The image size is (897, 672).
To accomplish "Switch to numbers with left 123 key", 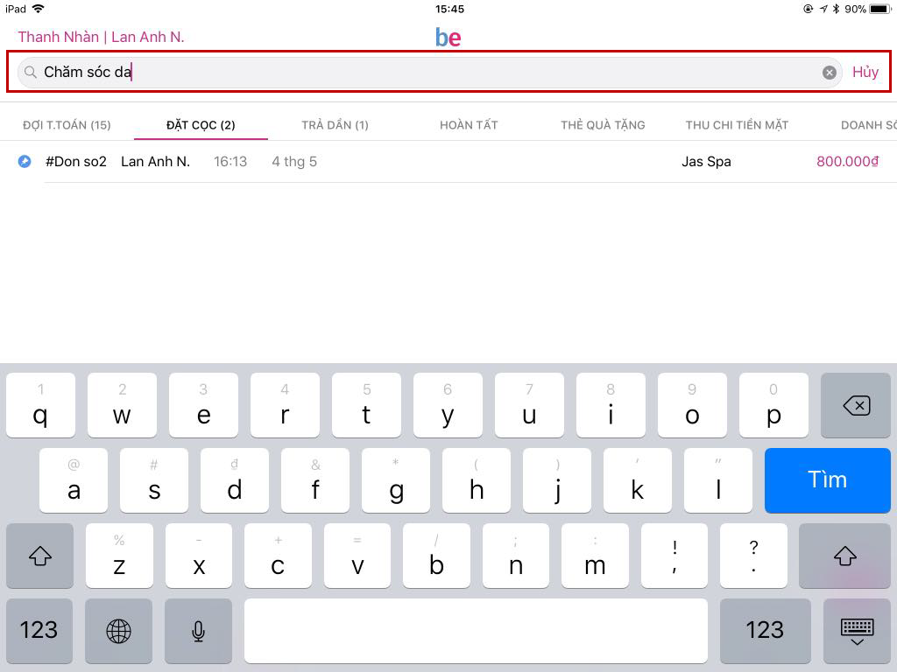I will 39,631.
